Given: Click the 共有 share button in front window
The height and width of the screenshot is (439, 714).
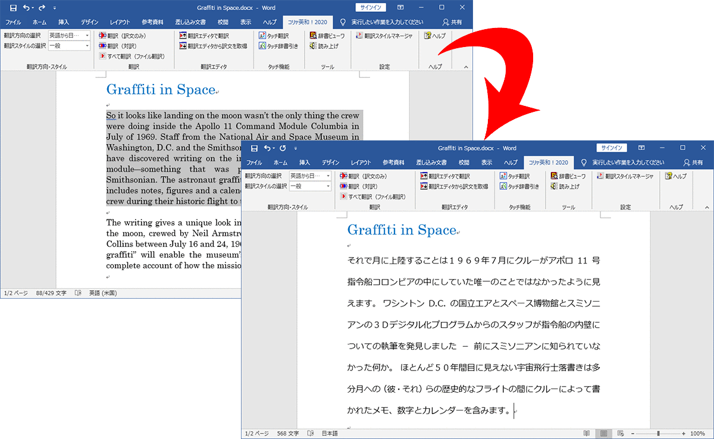Looking at the screenshot, I should coord(693,162).
